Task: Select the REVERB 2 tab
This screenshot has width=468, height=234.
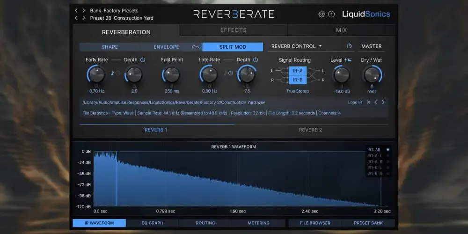Action: [x=310, y=130]
